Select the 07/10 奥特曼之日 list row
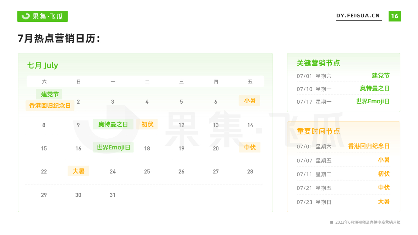Screen dimensions: 418x235 click(x=343, y=89)
